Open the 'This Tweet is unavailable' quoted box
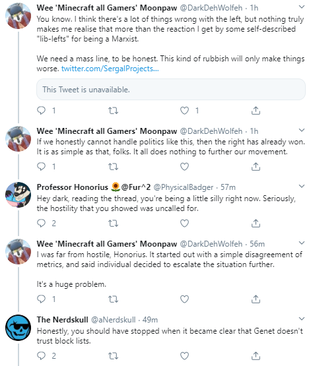 tap(171, 90)
